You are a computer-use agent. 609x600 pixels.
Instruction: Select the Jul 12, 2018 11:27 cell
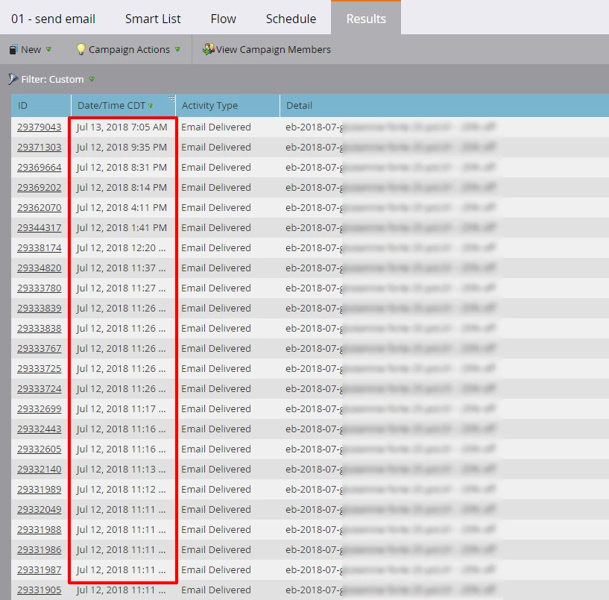[122, 288]
